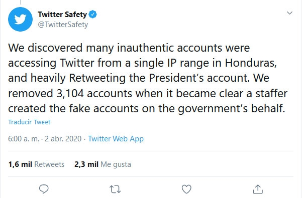Open the @TwitterSafety handle

[63, 25]
